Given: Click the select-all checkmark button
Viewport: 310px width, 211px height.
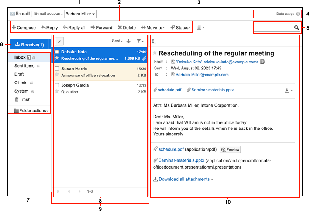Looking at the screenshot, I should tap(59, 41).
